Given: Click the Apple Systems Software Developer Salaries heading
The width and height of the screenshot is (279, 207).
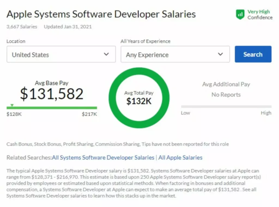Looking at the screenshot, I should point(101,14).
